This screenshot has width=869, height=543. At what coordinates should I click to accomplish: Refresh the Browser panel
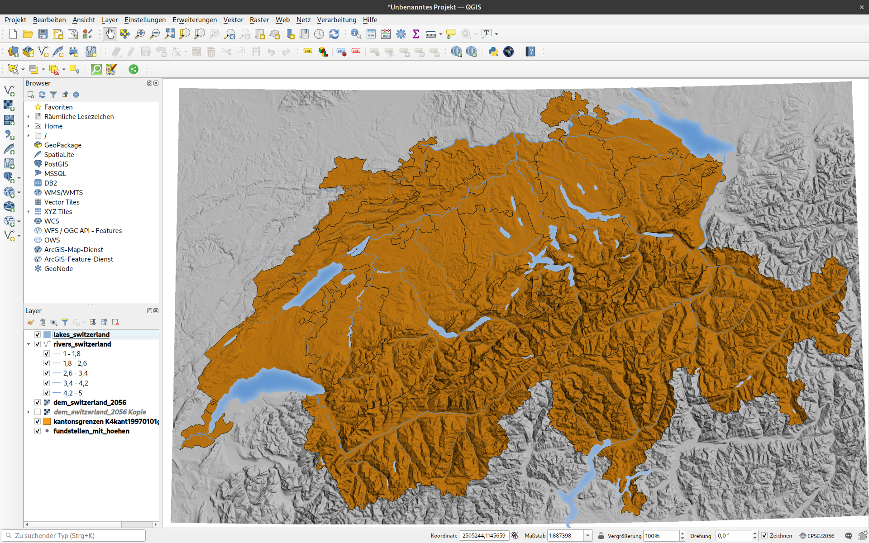point(42,95)
